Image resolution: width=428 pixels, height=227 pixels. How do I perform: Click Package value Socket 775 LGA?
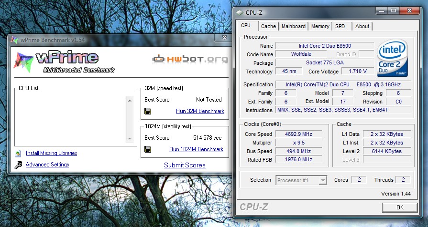click(x=325, y=62)
